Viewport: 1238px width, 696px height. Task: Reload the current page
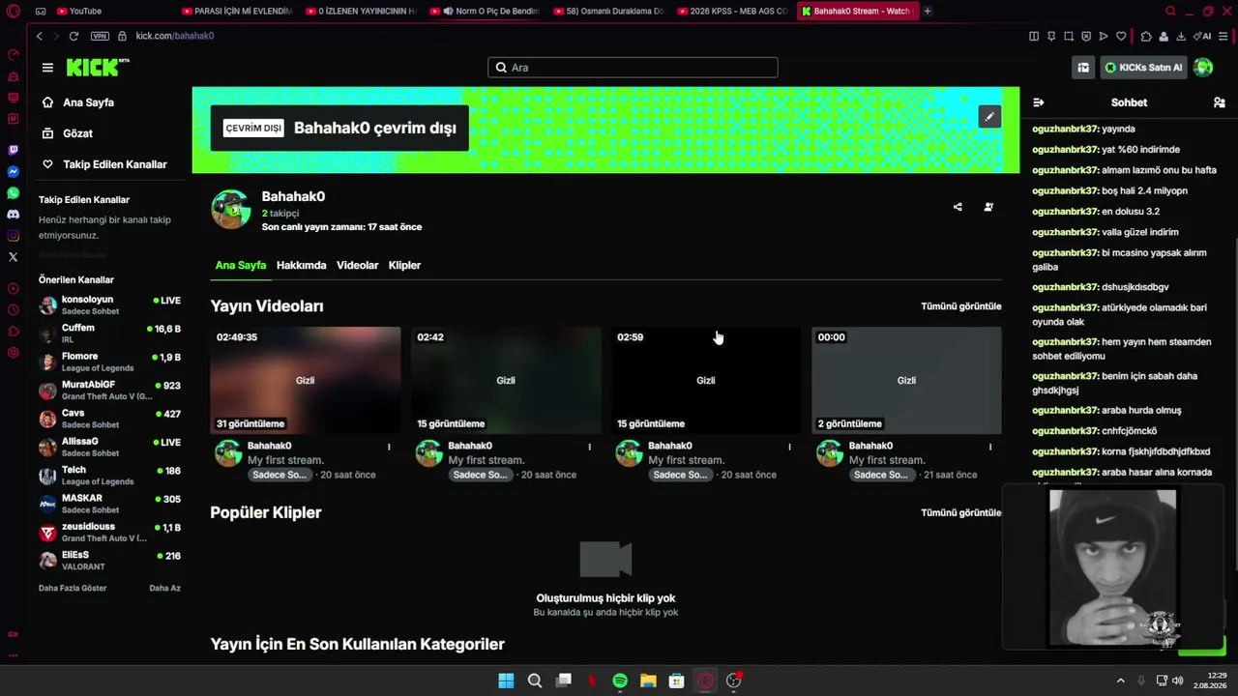(74, 36)
